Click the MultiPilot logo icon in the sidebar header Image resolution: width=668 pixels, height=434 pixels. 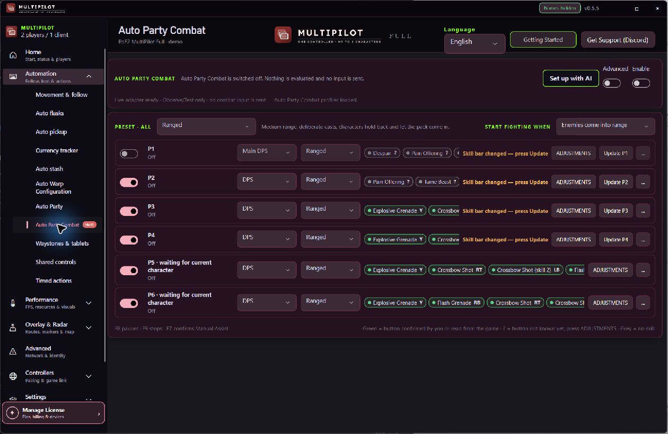click(11, 31)
